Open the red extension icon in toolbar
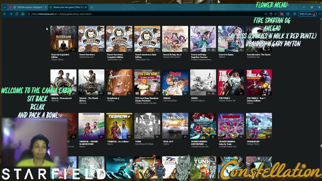Image resolution: width=322 pixels, height=181 pixels. pos(282,14)
